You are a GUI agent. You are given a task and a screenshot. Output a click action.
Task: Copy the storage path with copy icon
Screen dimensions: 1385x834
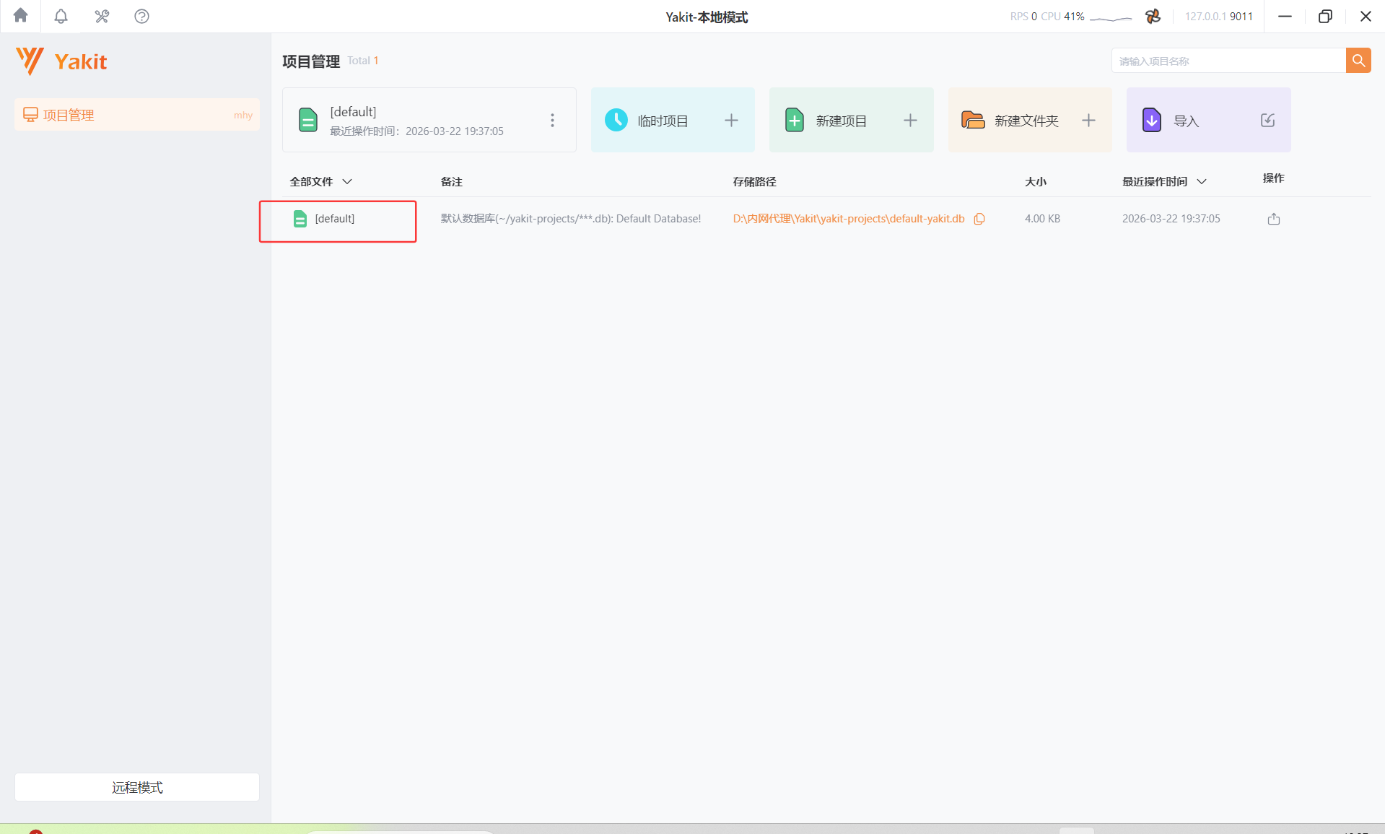[x=979, y=219]
